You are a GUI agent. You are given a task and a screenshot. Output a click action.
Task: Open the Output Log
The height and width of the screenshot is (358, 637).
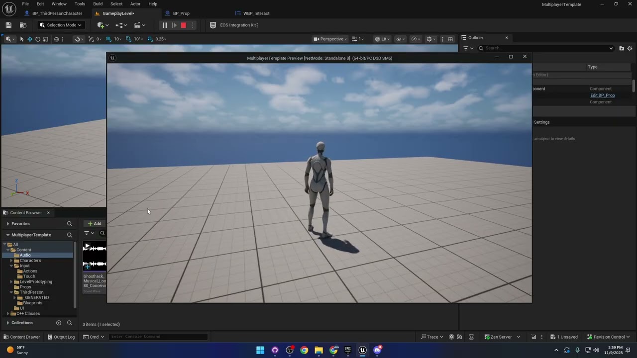click(x=61, y=337)
